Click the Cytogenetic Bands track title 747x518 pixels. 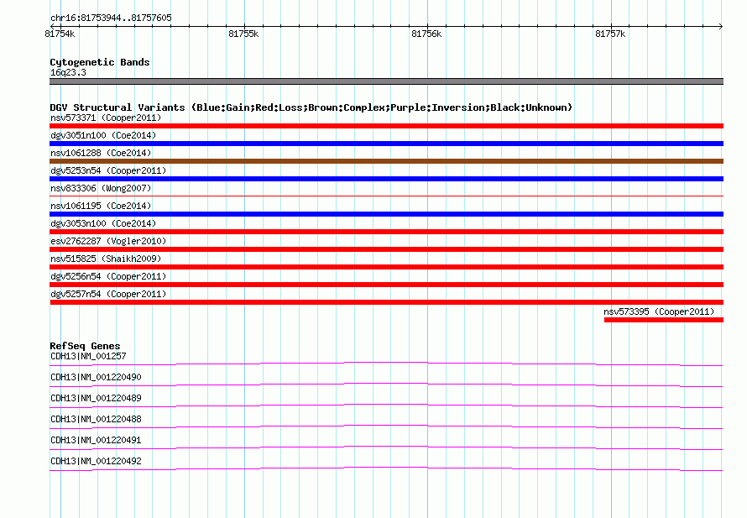coord(100,62)
